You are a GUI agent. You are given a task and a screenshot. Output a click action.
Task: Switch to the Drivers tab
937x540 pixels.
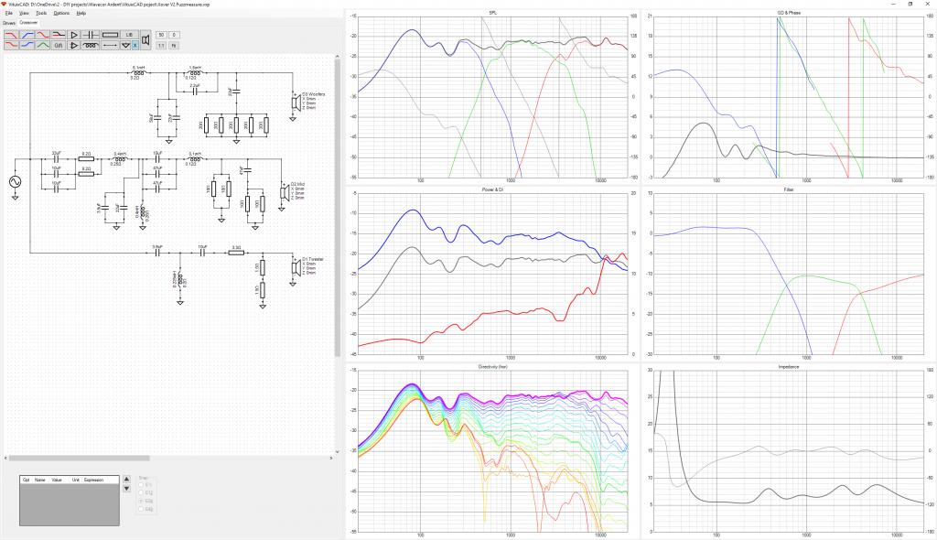(9, 23)
